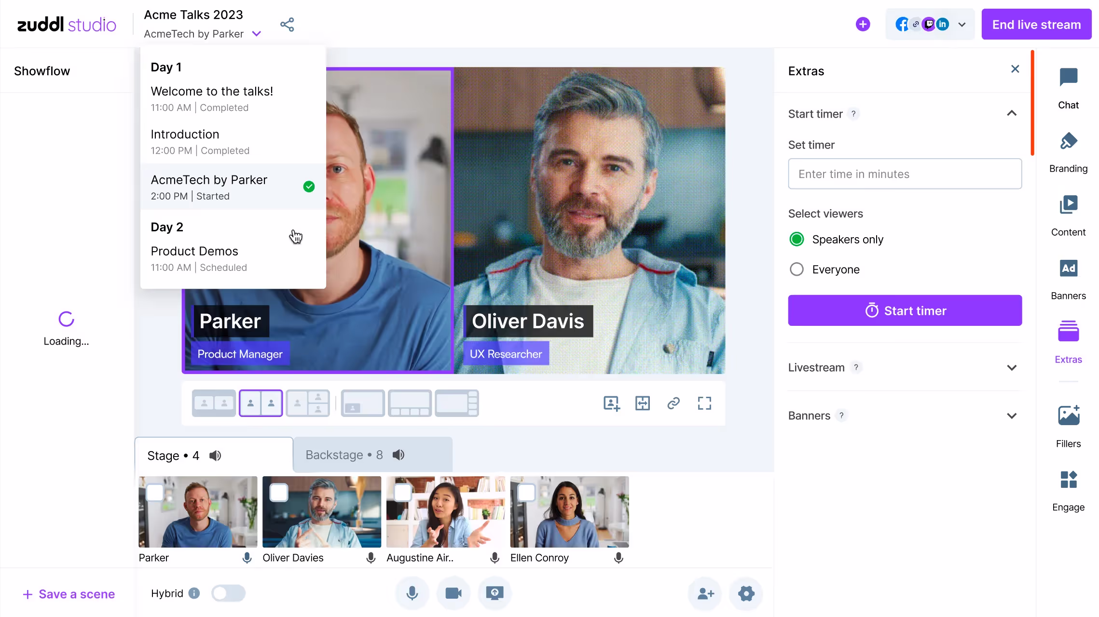1099x617 pixels.
Task: Select AcmeTech by Parker session entry
Action: click(233, 187)
